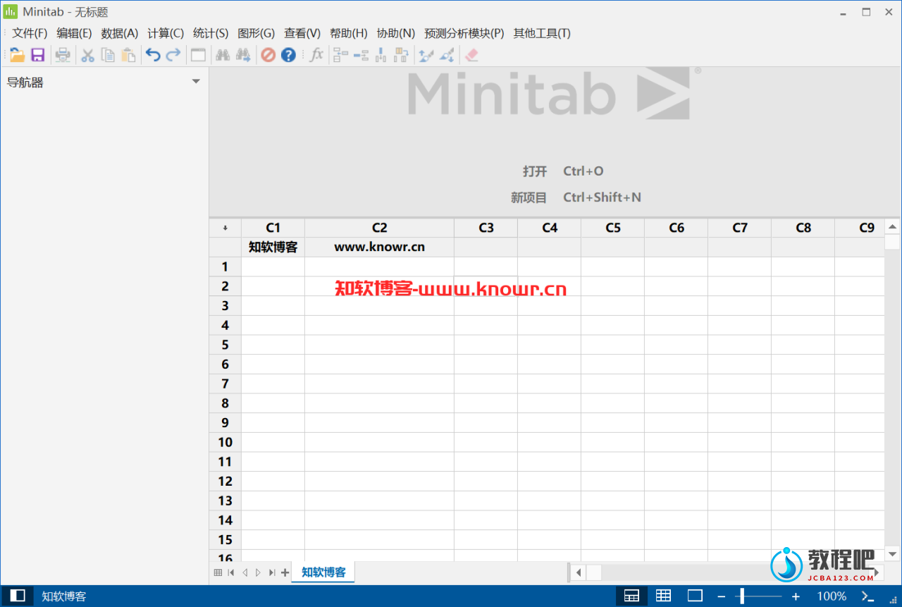Select row header 5 in worksheet
Image resolution: width=902 pixels, height=607 pixels.
(225, 345)
